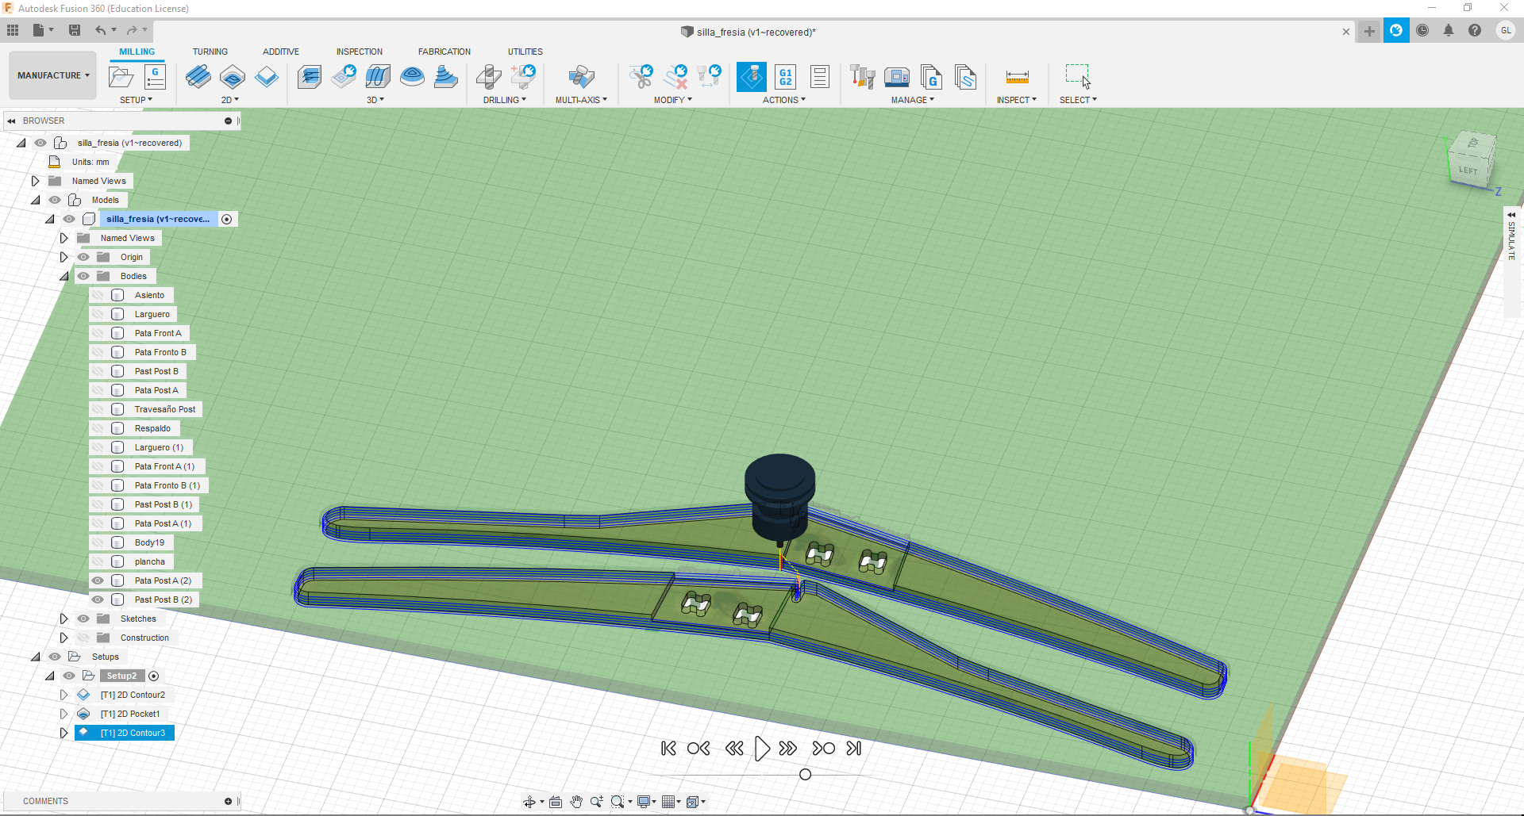Viewport: 1524px width, 816px height.
Task: Switch to the MILLING tab
Action: pos(137,52)
